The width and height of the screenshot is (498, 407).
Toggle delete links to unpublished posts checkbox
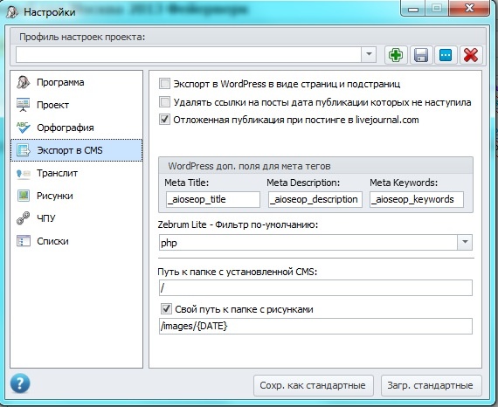[164, 102]
